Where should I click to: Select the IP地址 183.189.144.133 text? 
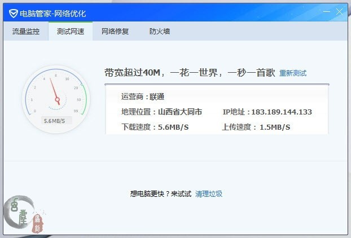[x=267, y=112]
